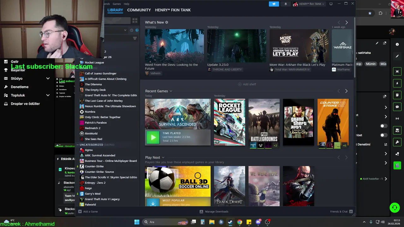Select Palworld in the games list
Screen dimensions: 404x227
click(x=90, y=205)
